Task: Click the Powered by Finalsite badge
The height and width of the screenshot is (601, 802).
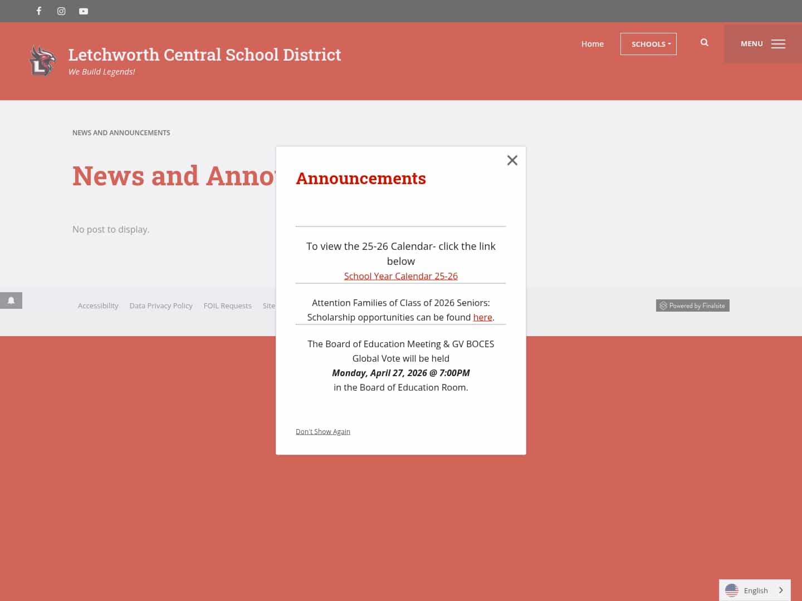Action: [x=692, y=306]
